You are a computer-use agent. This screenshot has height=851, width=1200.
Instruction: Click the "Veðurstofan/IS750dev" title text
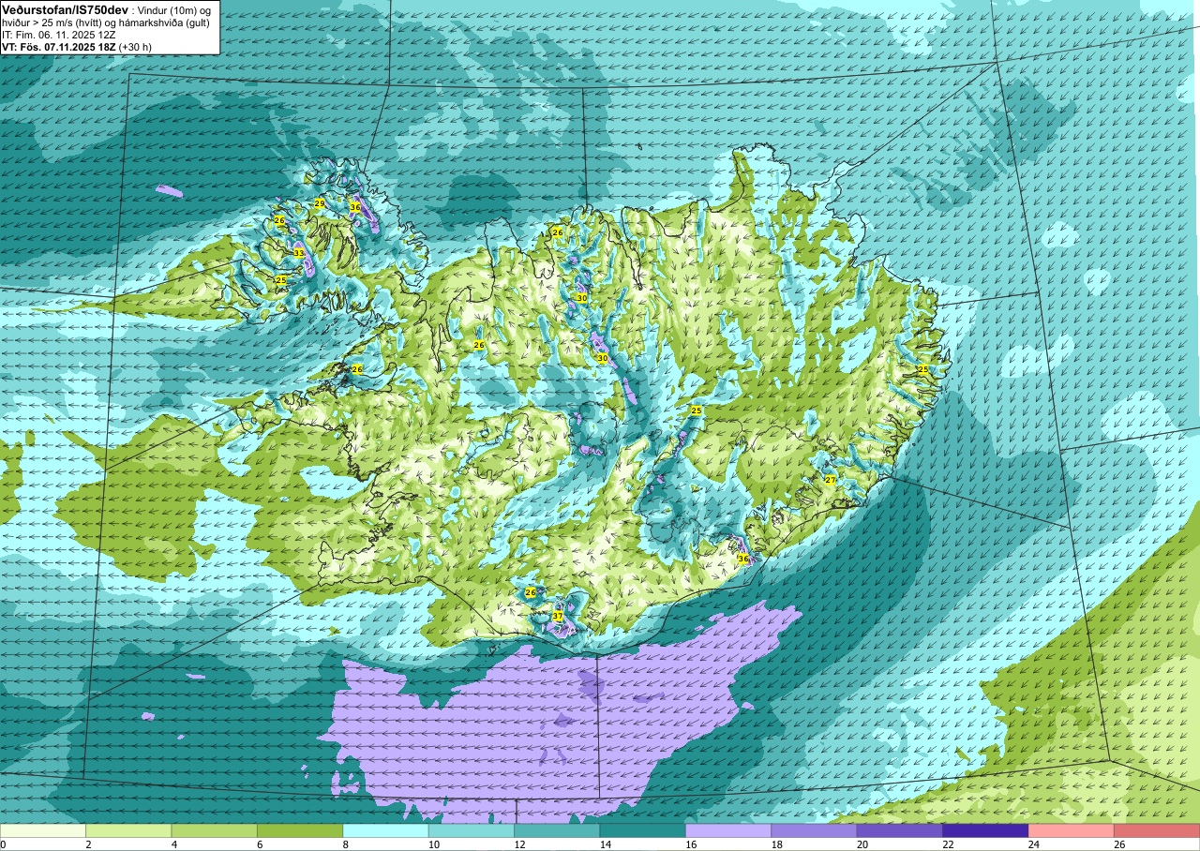[65, 9]
